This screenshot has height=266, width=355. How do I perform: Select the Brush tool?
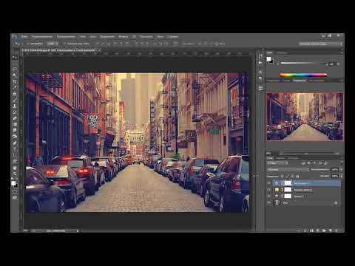(x=15, y=100)
